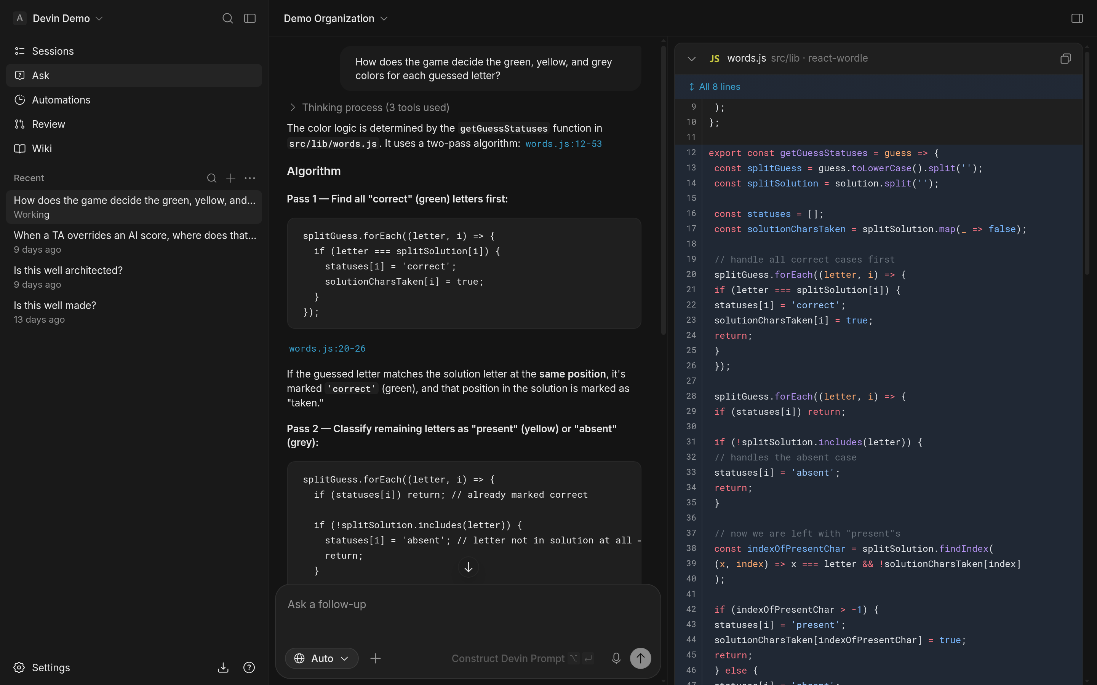Click the Ask question-box icon
Viewport: 1097px width, 685px height.
coord(19,75)
